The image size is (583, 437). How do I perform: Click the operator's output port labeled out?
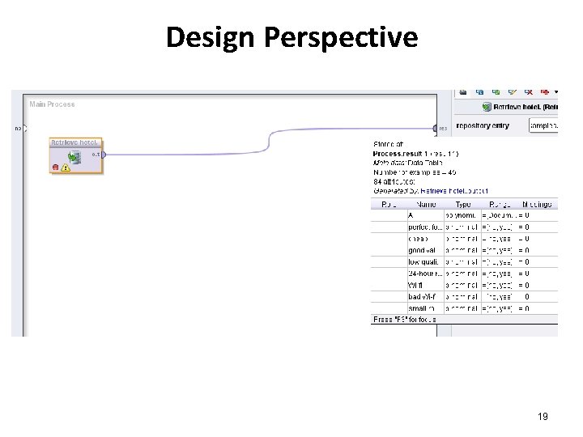coord(104,155)
